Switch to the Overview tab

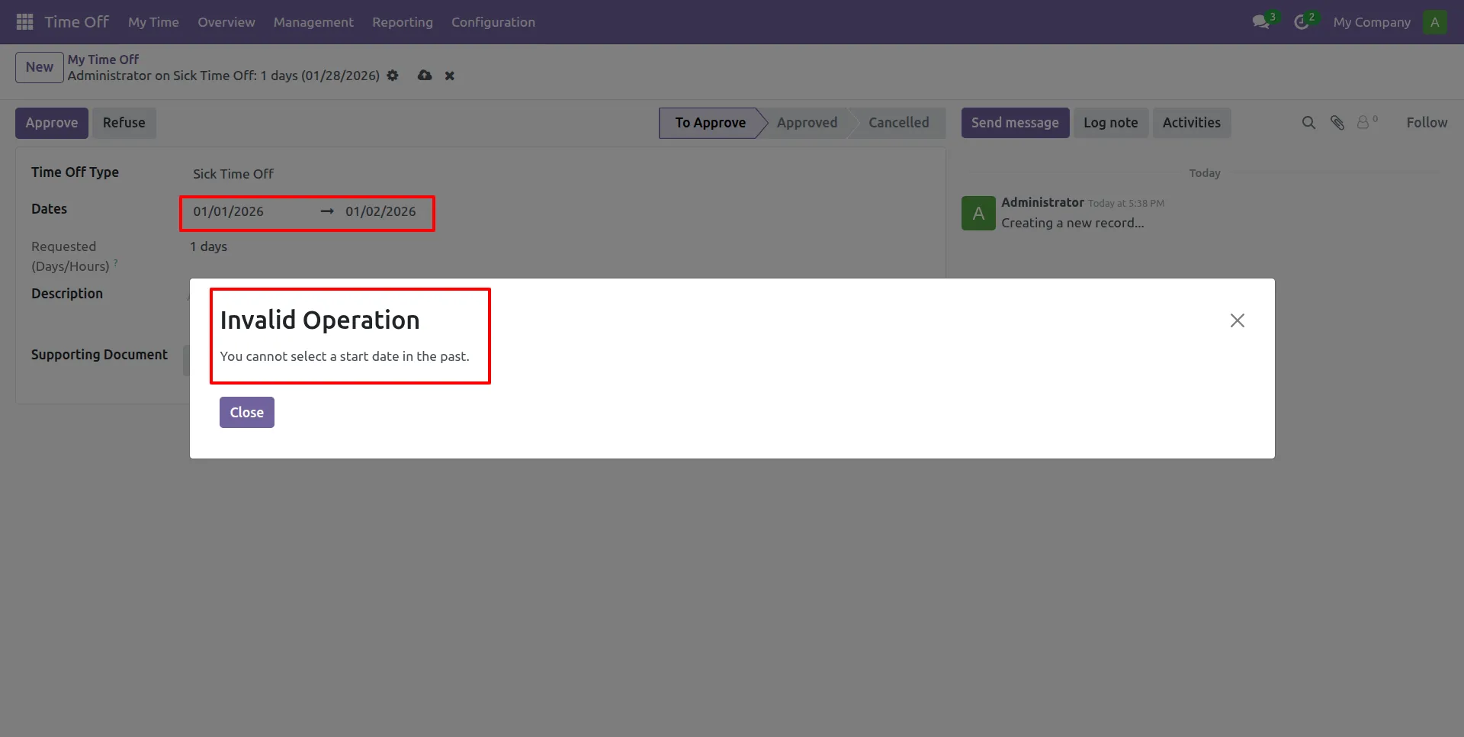(x=226, y=22)
